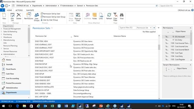
Task: Sort by the Extension Name column header
Action: click(120, 36)
